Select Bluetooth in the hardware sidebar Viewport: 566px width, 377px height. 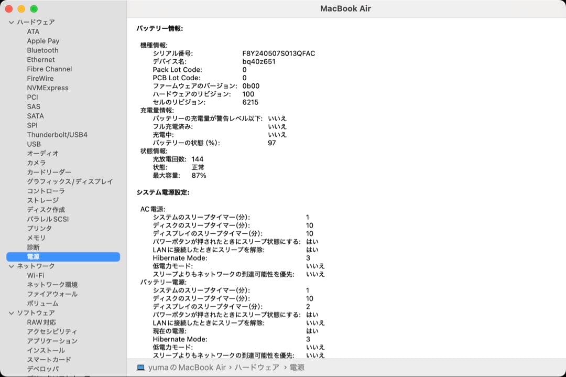42,50
